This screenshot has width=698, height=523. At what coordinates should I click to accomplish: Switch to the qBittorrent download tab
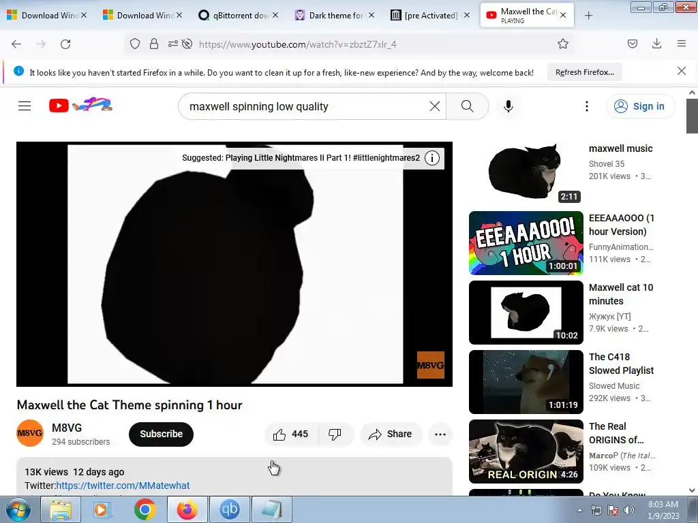click(x=238, y=16)
